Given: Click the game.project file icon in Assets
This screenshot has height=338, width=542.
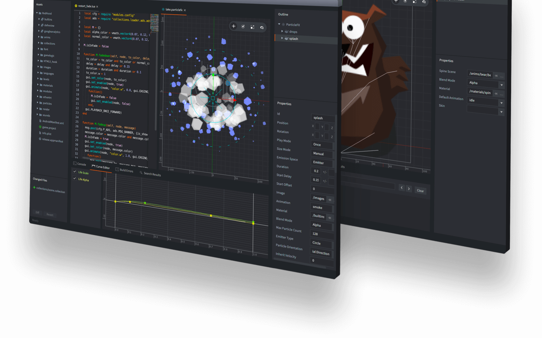Looking at the screenshot, I should click(x=40, y=127).
